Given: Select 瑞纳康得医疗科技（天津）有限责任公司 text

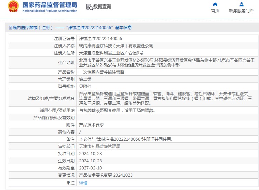Looking at the screenshot, I should [116, 46].
